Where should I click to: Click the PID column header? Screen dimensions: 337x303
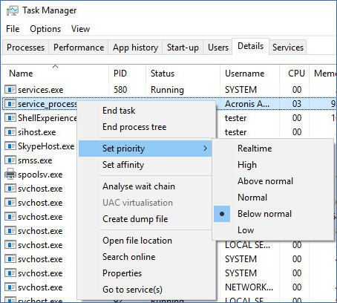[120, 74]
